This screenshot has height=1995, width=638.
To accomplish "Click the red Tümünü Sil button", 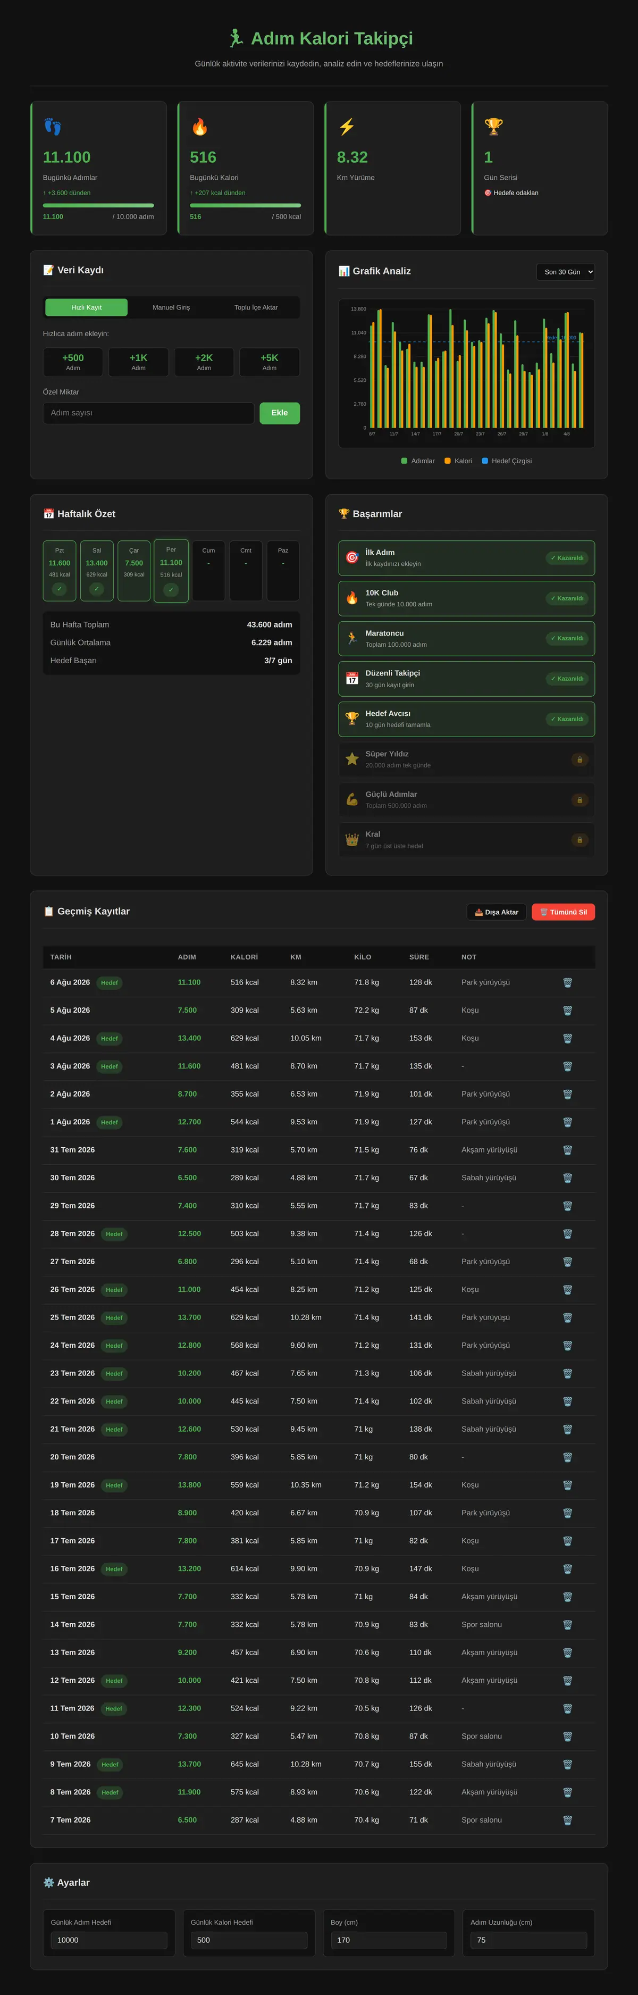I will (564, 912).
